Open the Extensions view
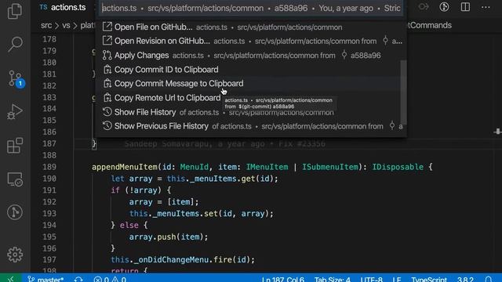Image resolution: width=502 pixels, height=282 pixels. point(15,146)
